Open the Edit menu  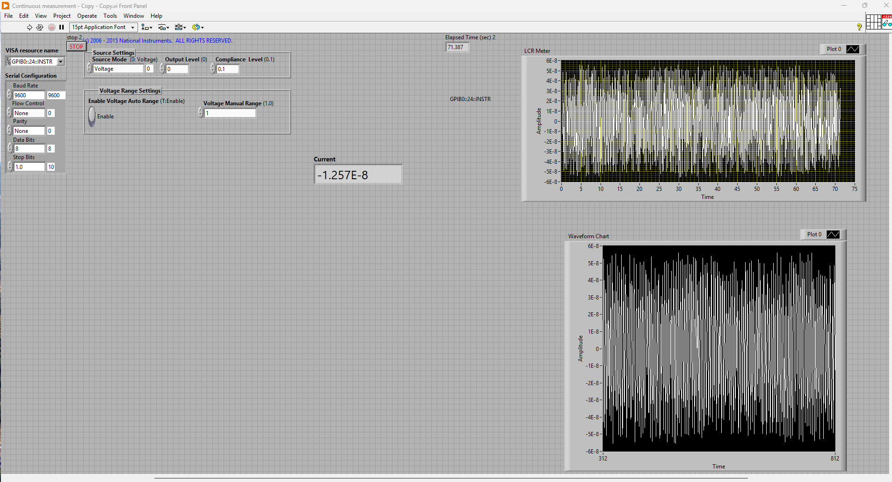point(24,16)
